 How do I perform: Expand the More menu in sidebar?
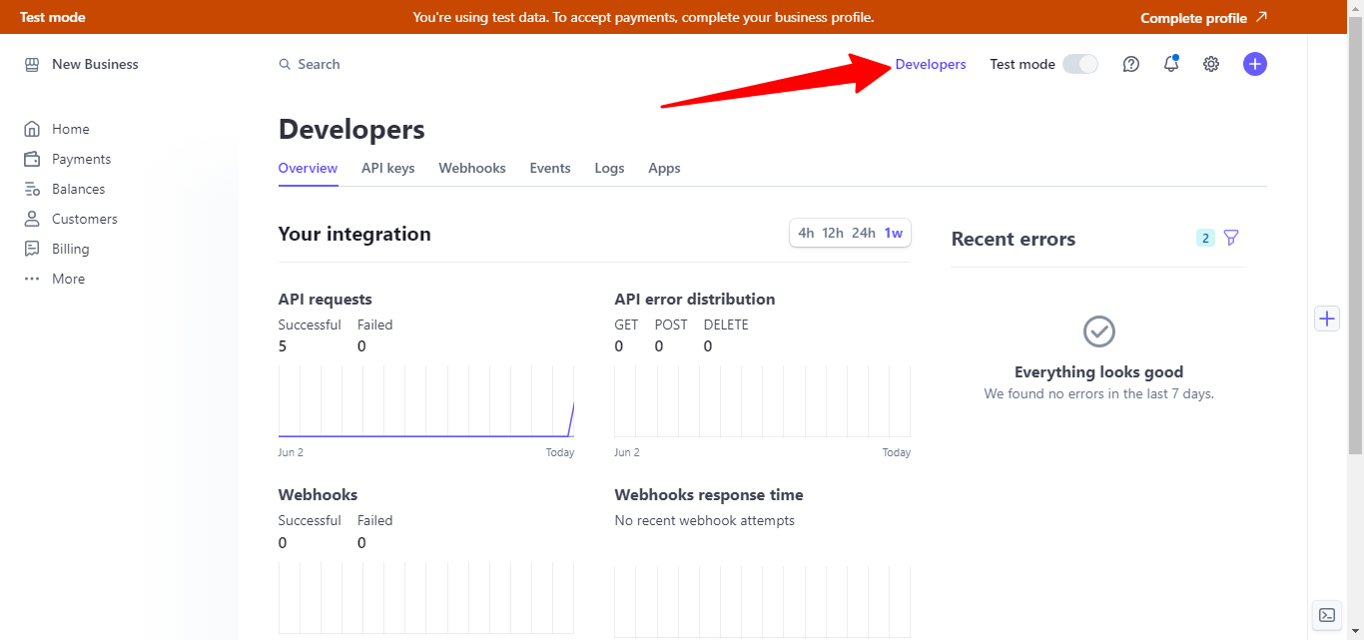[x=68, y=279]
